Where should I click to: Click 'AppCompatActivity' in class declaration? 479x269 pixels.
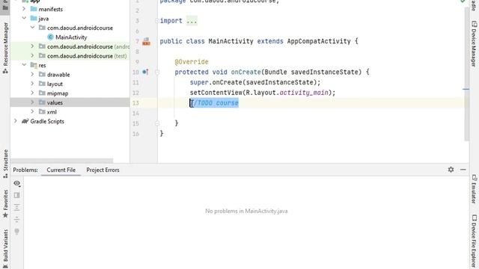pyautogui.click(x=319, y=41)
